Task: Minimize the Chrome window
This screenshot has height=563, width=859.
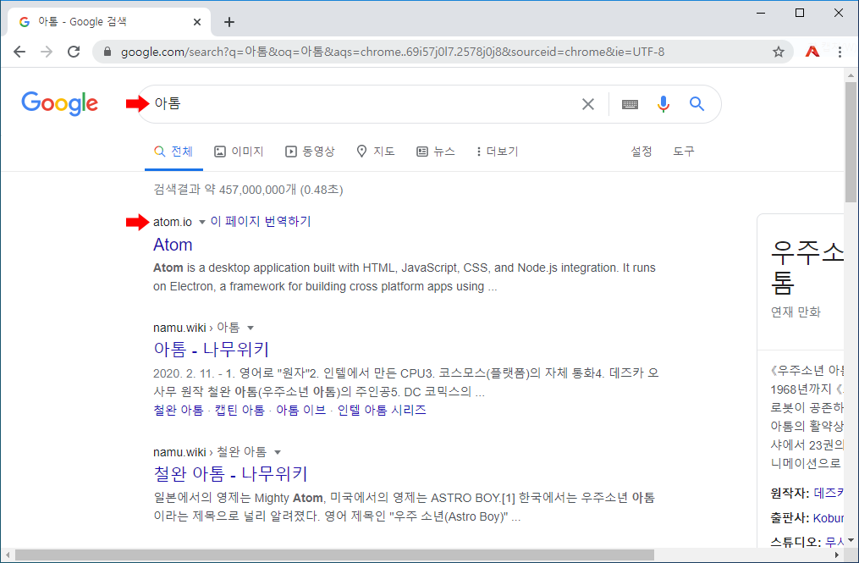Action: coord(760,13)
